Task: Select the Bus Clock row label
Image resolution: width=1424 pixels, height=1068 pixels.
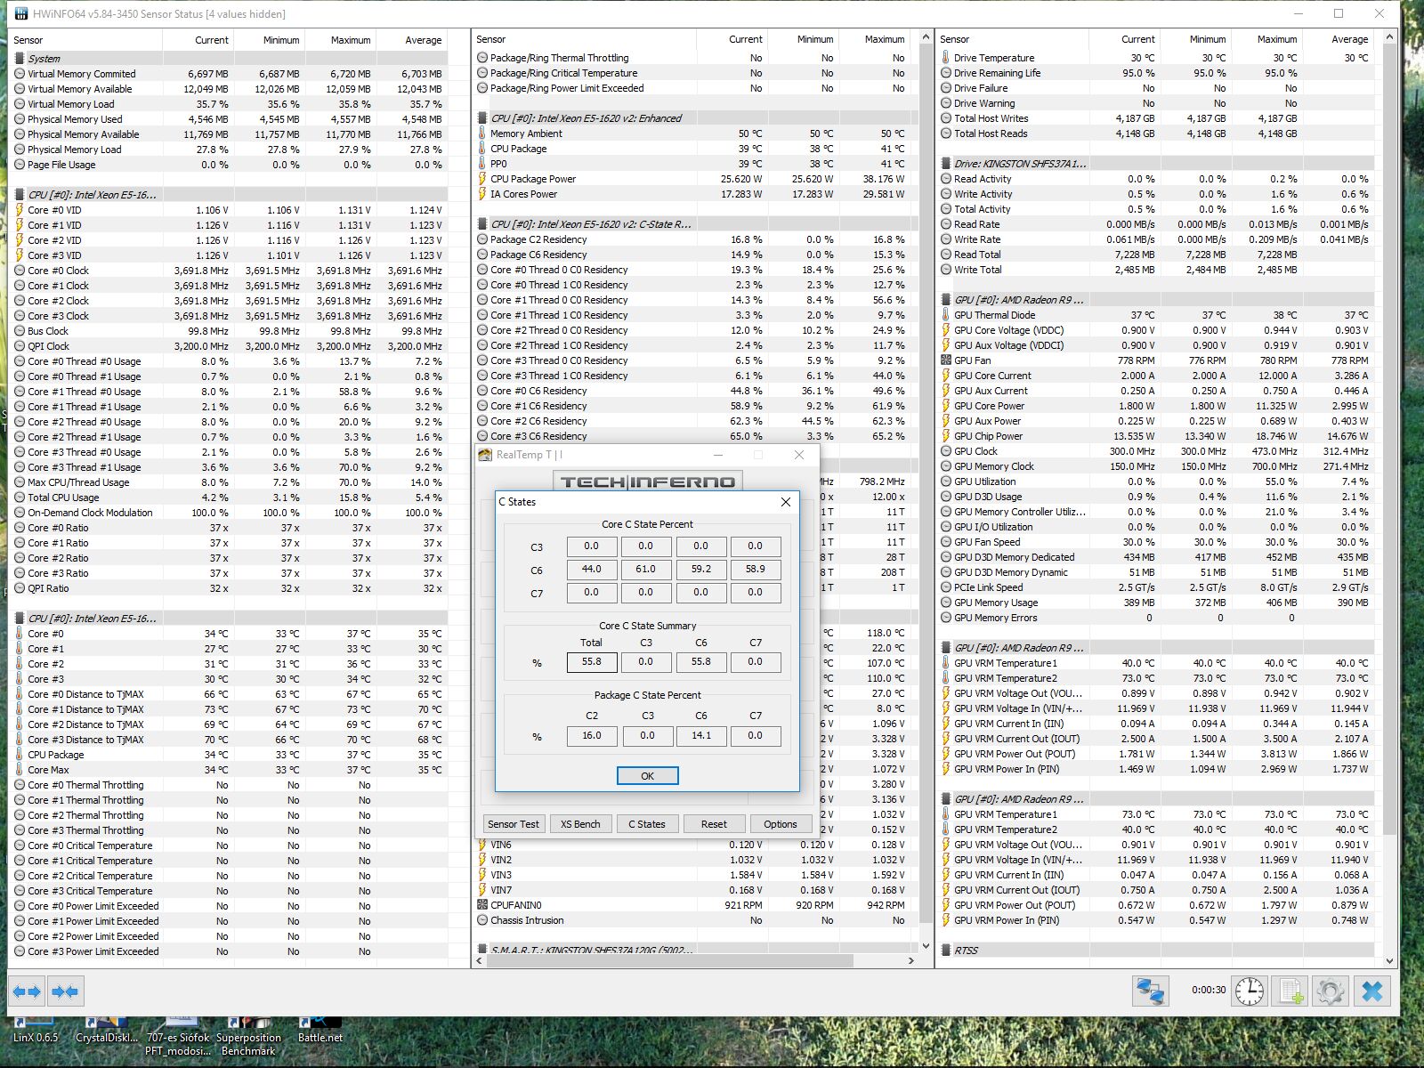Action: pos(48,331)
